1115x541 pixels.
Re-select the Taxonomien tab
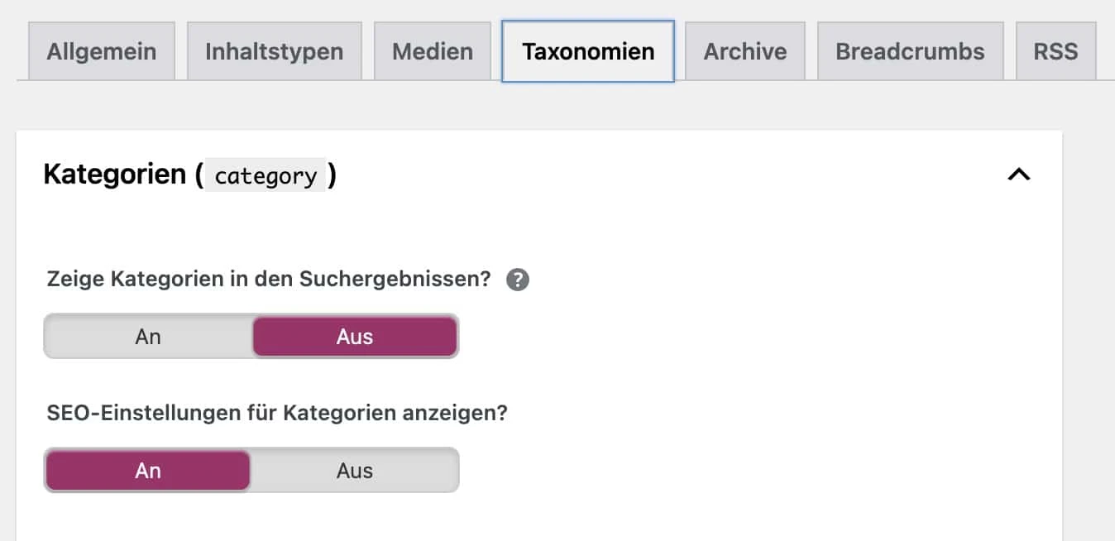click(587, 50)
